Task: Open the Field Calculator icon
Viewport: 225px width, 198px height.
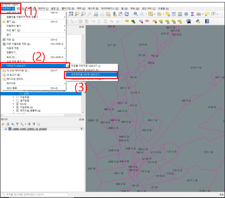Action: [x=180, y=14]
